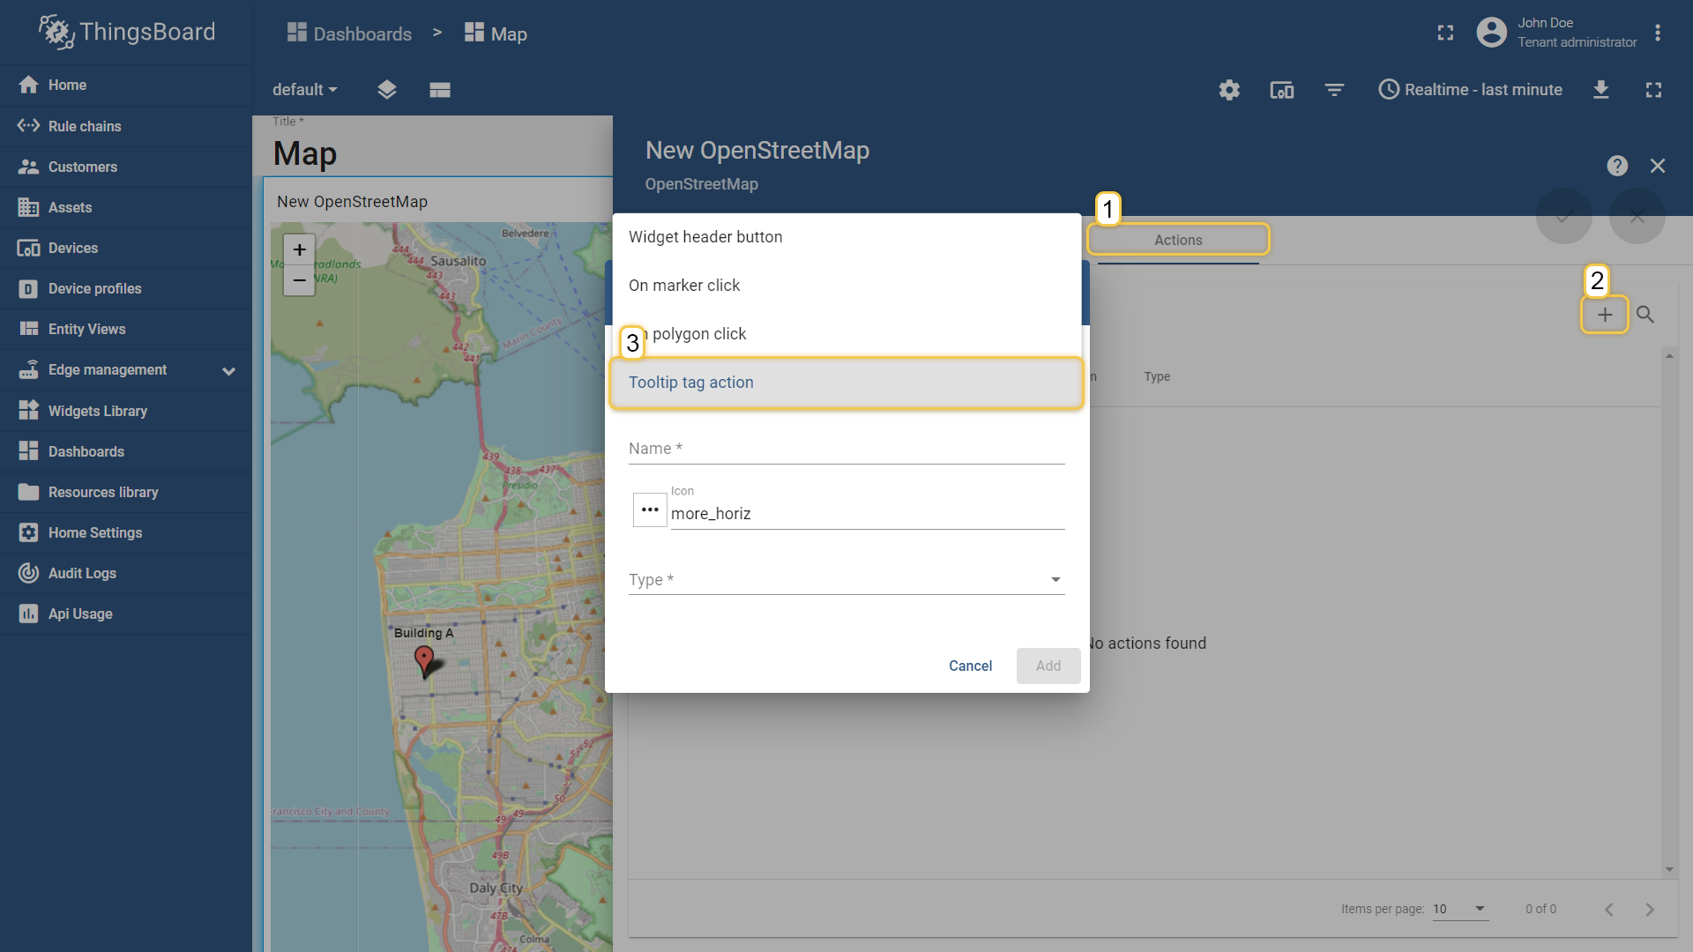Screen dimensions: 1693x952
Task: Open Rule chains in sidebar
Action: click(x=125, y=126)
